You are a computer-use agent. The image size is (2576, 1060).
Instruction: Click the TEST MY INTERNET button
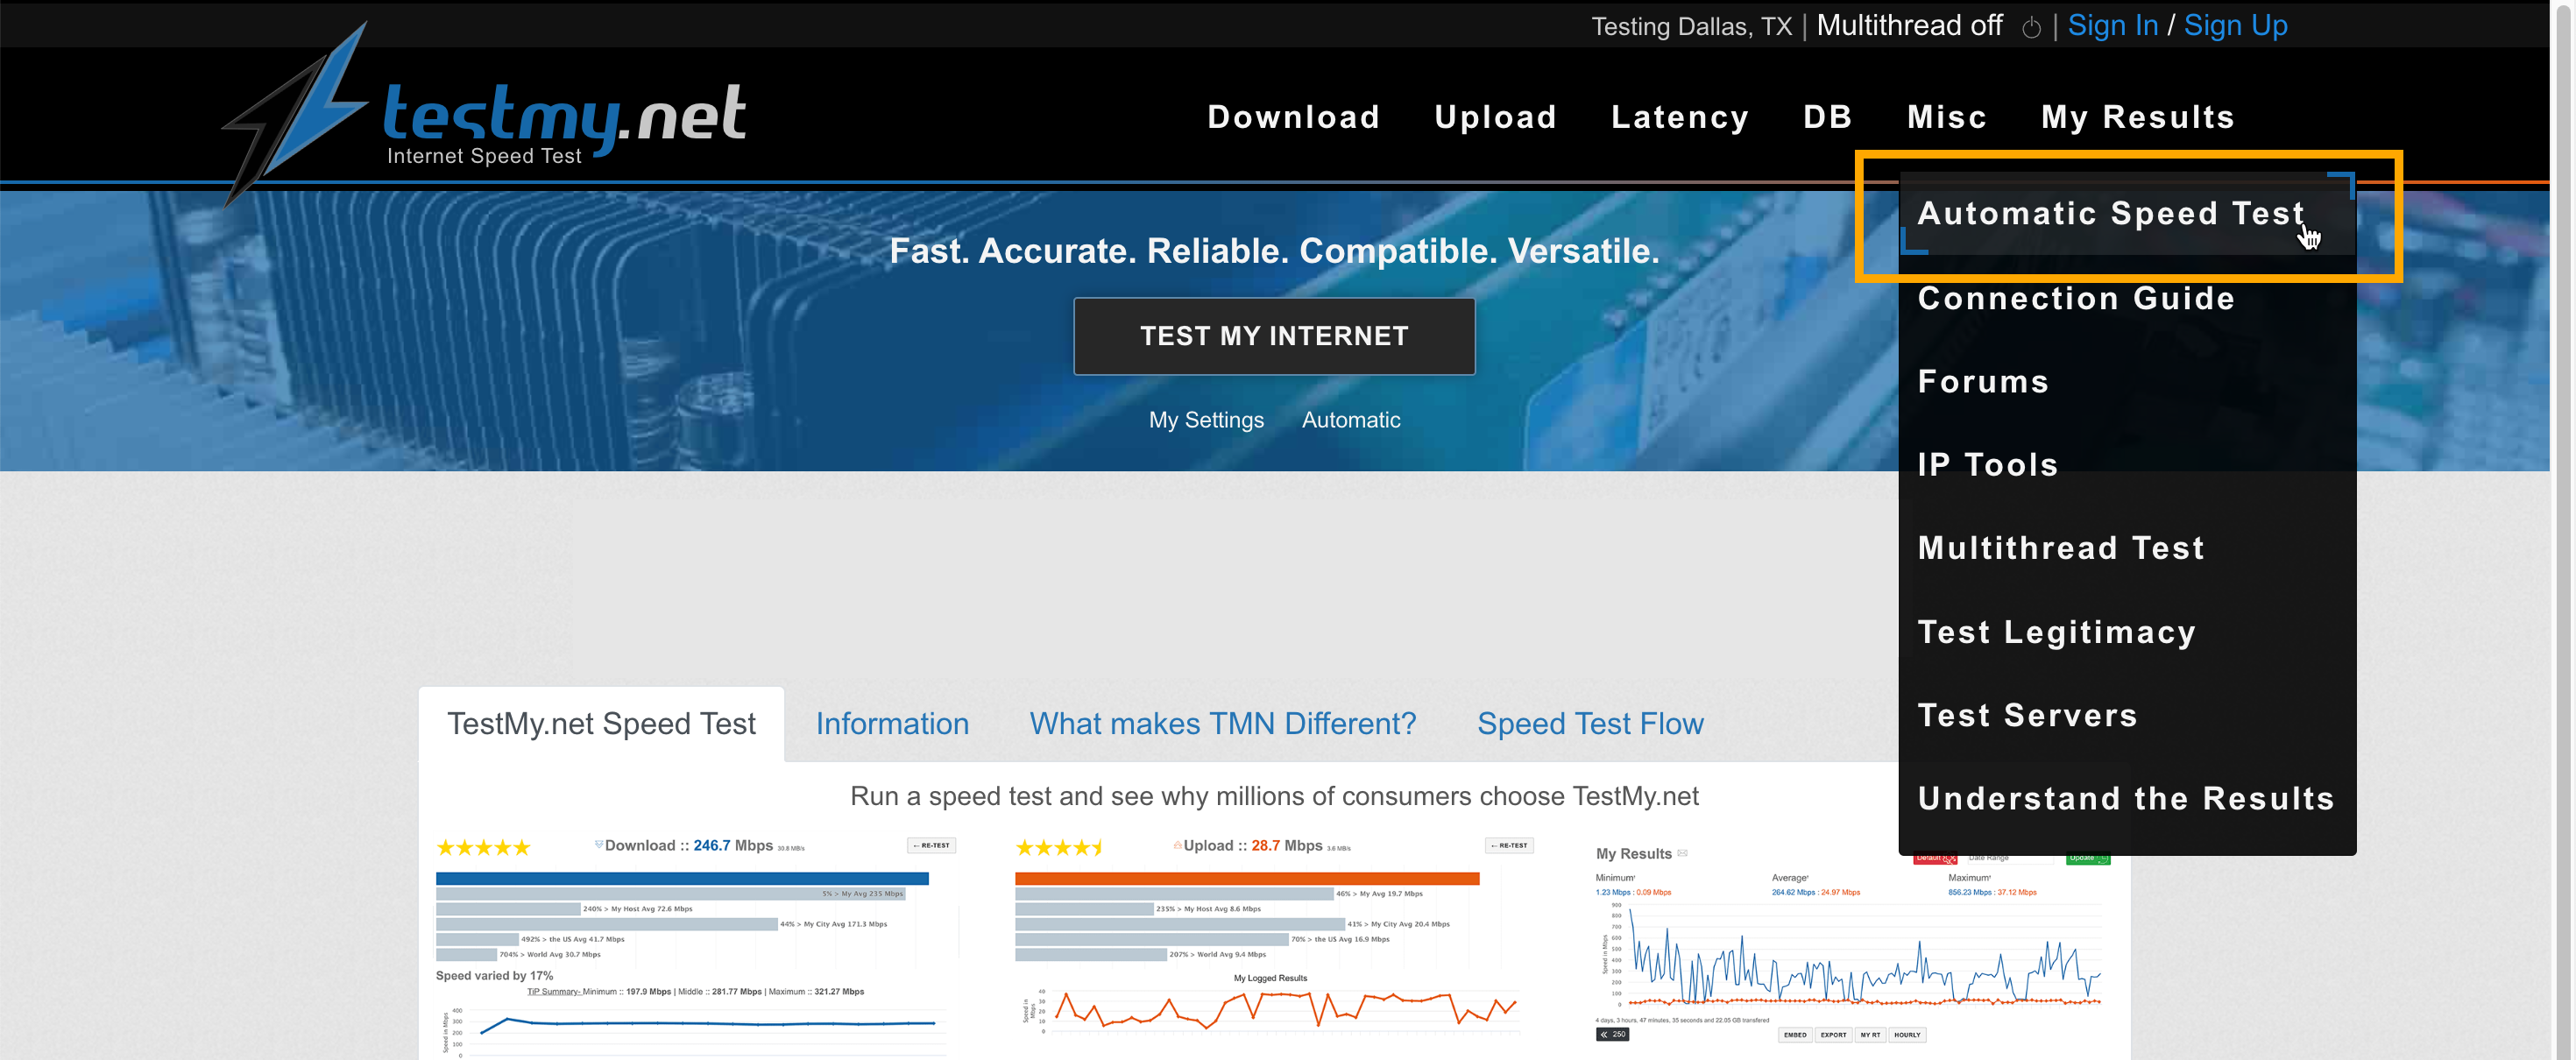[x=1274, y=336]
